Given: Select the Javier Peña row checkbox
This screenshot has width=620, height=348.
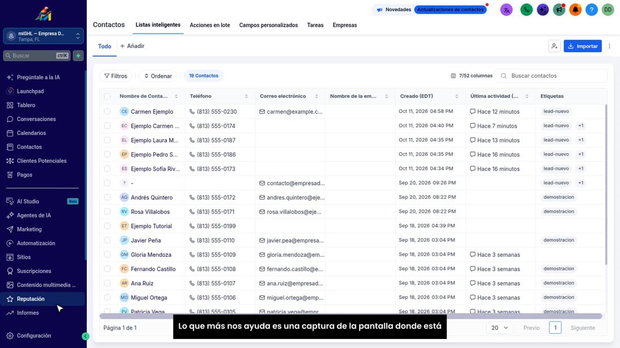Looking at the screenshot, I should click(108, 240).
